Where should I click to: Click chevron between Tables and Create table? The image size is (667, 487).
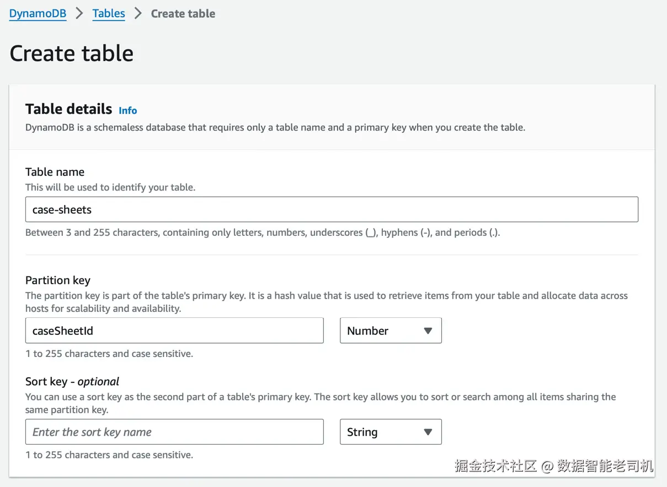pos(138,14)
